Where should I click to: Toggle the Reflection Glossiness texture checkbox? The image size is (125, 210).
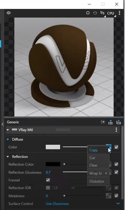click(116, 172)
